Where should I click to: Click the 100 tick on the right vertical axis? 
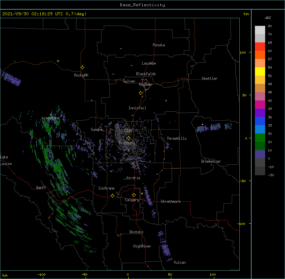click(x=243, y=52)
